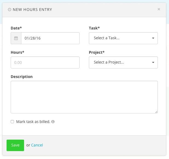Viewport: 169px width, 159px height.
Task: Click the Description field label
Action: pyautogui.click(x=22, y=77)
